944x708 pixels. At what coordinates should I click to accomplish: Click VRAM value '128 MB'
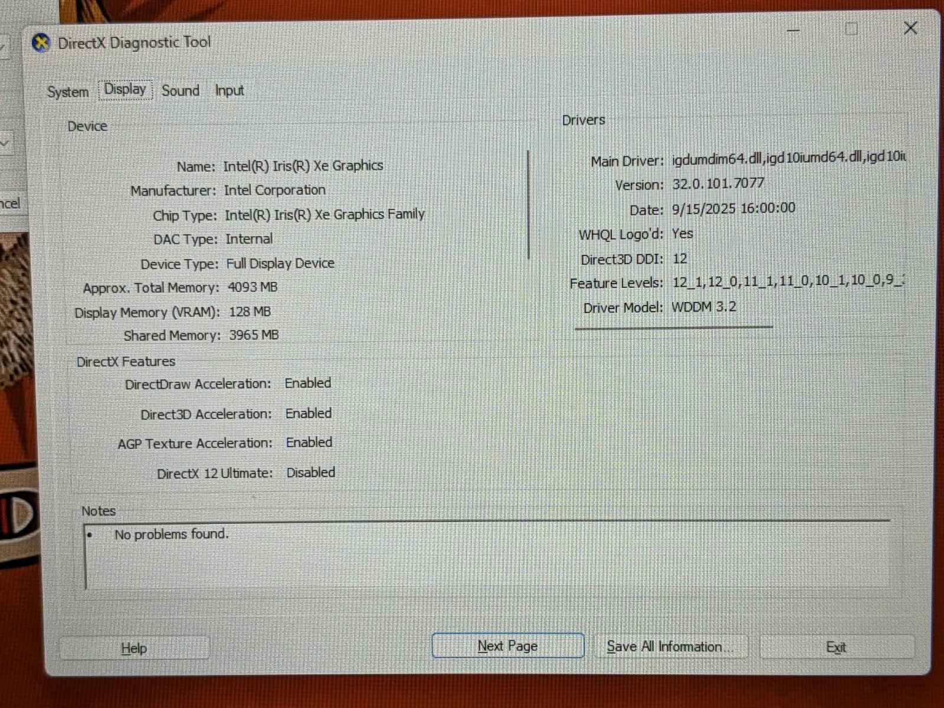(x=250, y=312)
